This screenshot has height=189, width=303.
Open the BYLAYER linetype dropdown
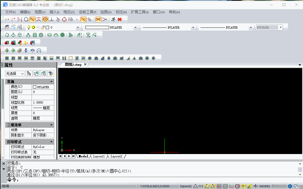(x=193, y=27)
